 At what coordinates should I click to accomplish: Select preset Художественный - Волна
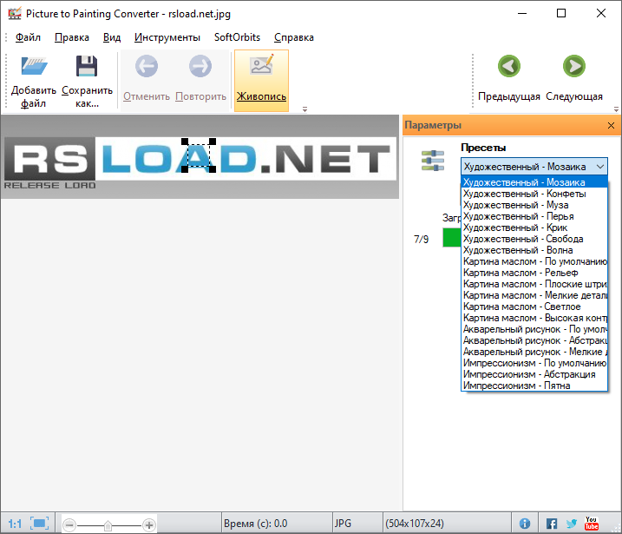pyautogui.click(x=534, y=250)
